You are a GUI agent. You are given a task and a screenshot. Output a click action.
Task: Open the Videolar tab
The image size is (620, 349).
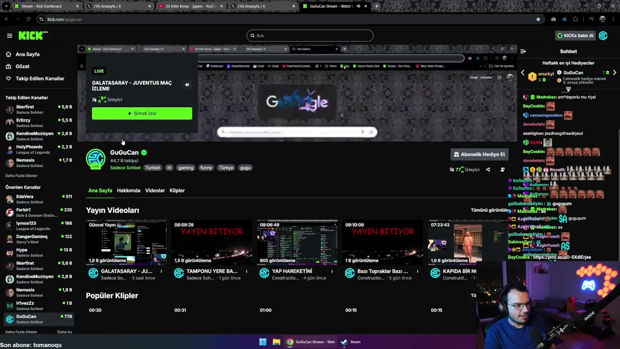(x=155, y=190)
